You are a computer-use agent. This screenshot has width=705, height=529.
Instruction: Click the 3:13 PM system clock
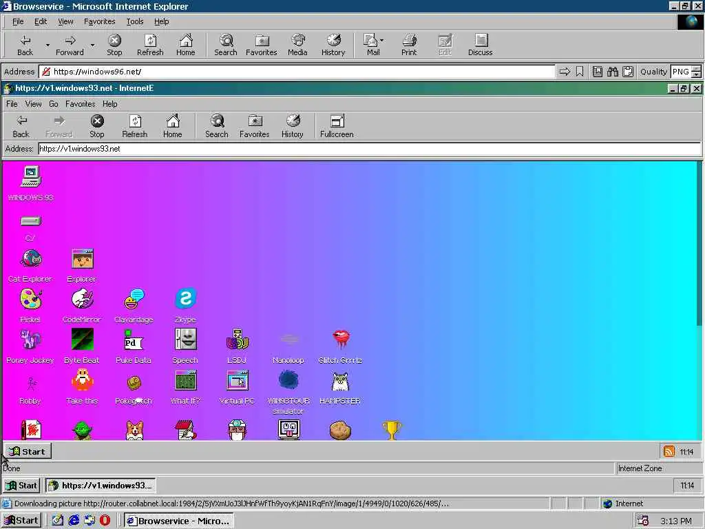click(x=676, y=521)
